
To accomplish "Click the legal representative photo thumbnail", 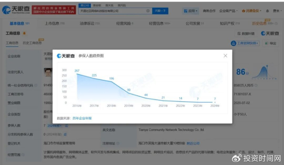I will pos(48,72).
